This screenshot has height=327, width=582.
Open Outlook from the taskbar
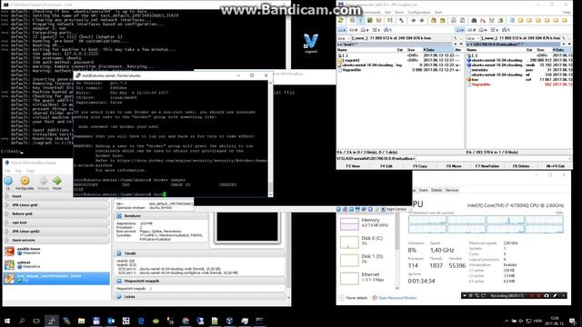111,321
